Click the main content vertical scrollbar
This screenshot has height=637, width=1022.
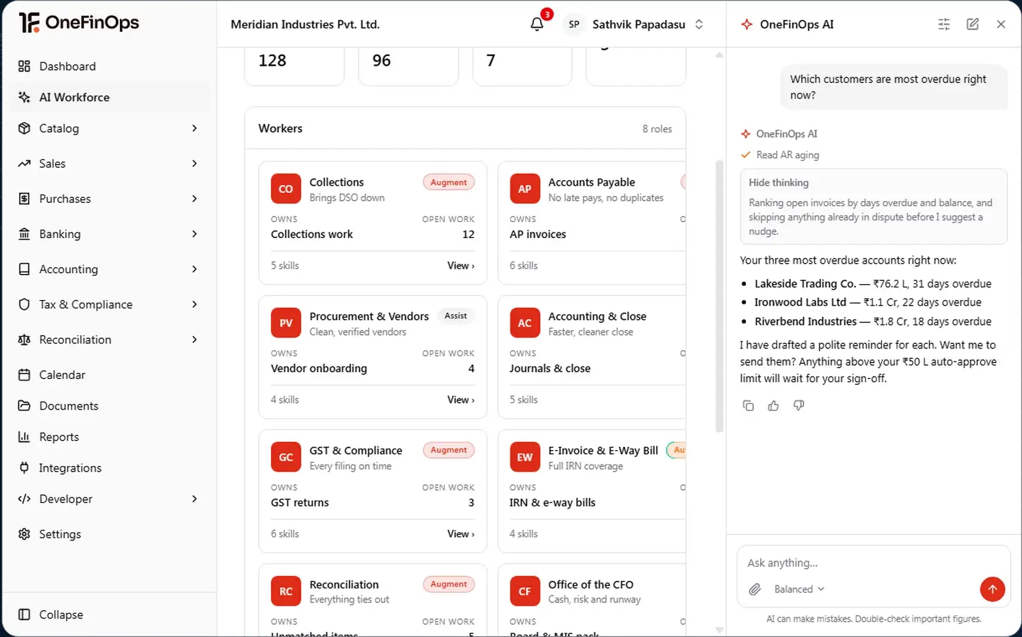point(719,297)
